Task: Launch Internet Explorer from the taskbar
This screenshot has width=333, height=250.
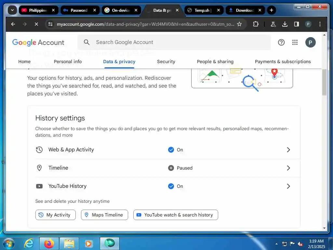Action: click(29, 243)
